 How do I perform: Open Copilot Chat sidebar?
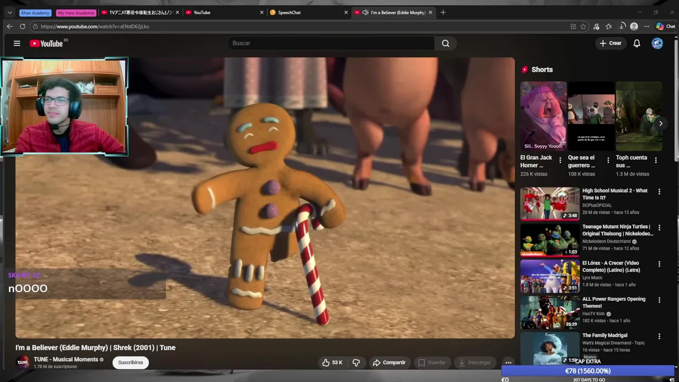(666, 27)
